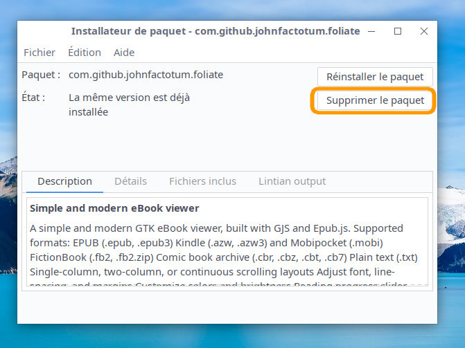Select the Description tab

click(64, 181)
